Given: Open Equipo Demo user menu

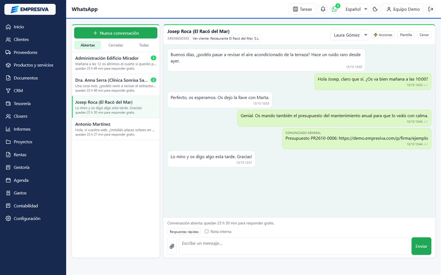Looking at the screenshot, I should coord(403,9).
